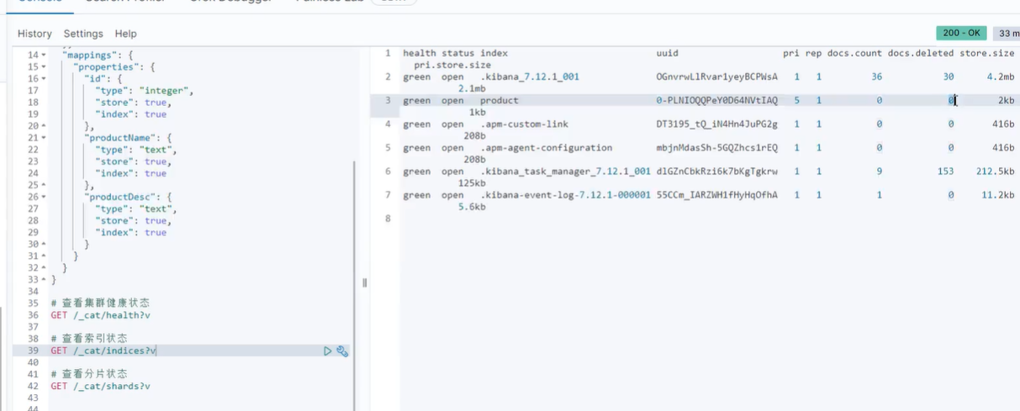Screen dimensions: 1020x411
Task: Click the 2.1mb primary store size
Action: tap(472, 88)
